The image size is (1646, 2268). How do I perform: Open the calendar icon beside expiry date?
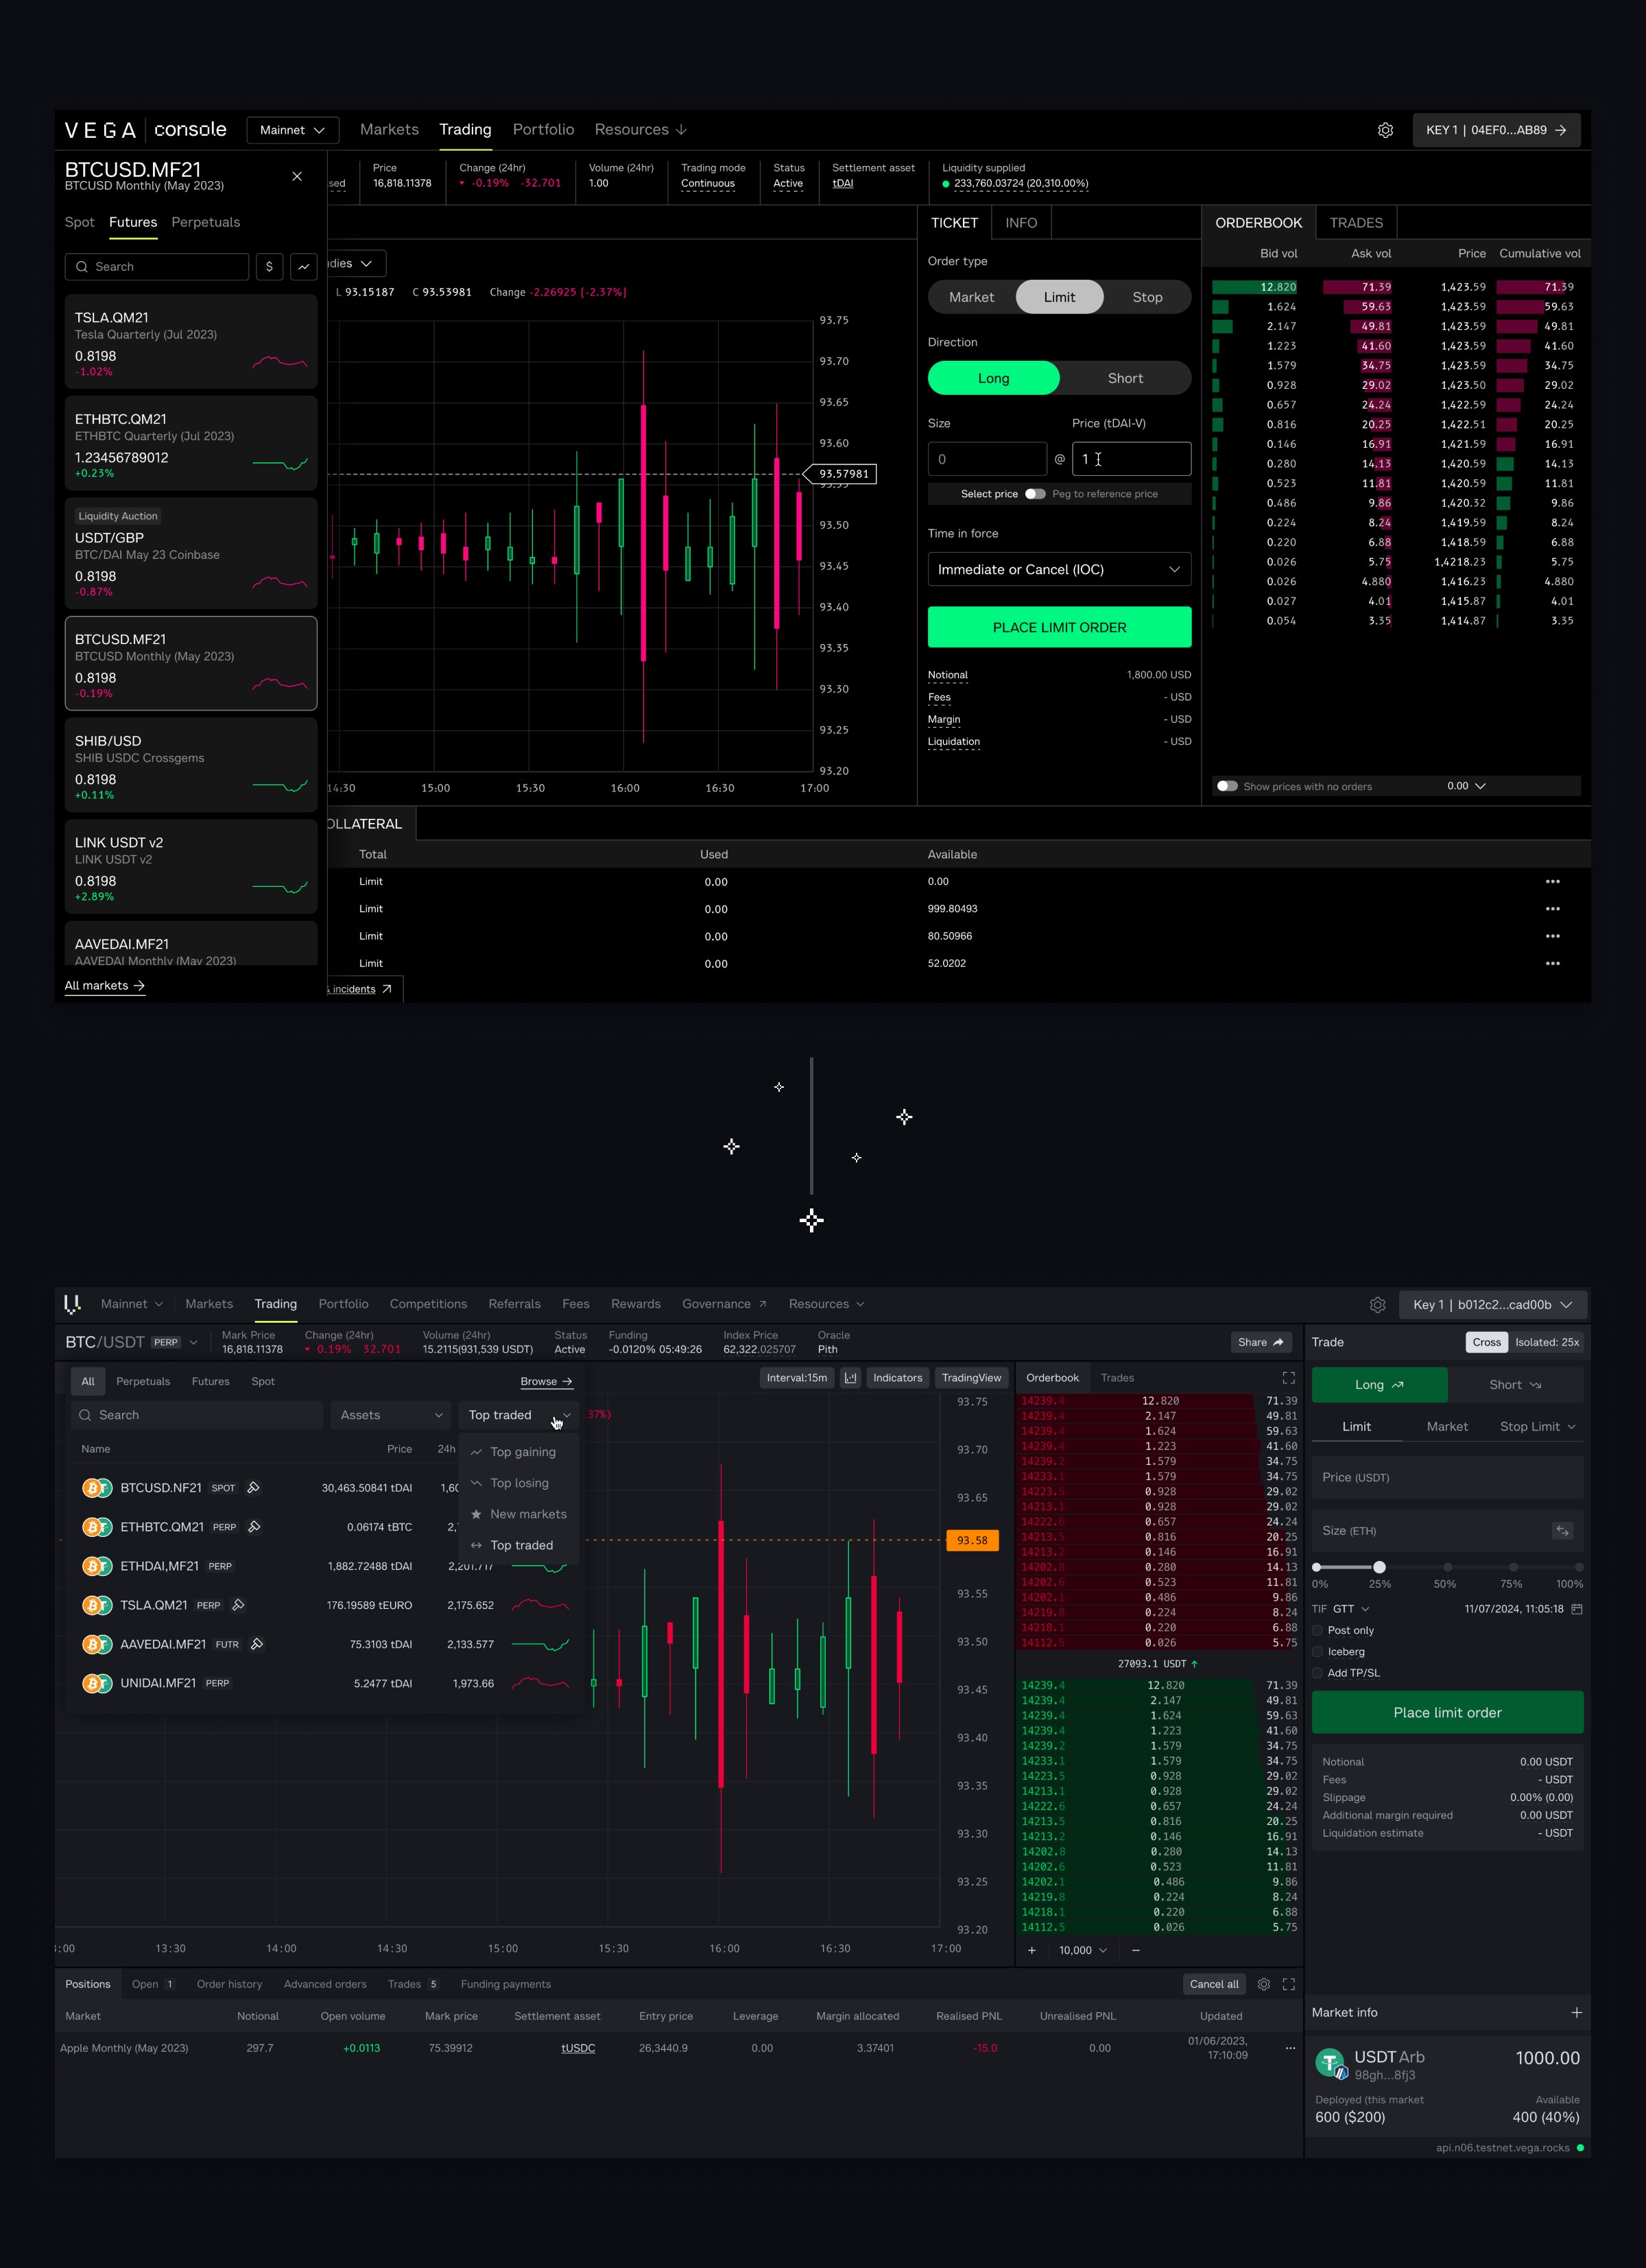click(1577, 1609)
